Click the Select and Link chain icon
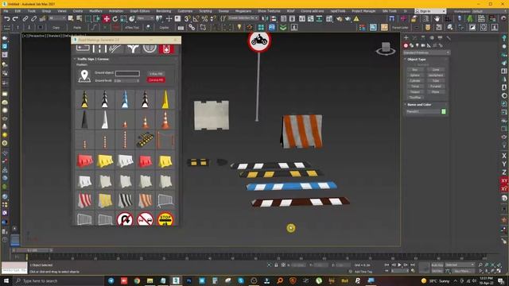509x286 pixels. click(x=25, y=19)
